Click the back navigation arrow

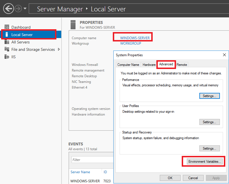(x=9, y=9)
